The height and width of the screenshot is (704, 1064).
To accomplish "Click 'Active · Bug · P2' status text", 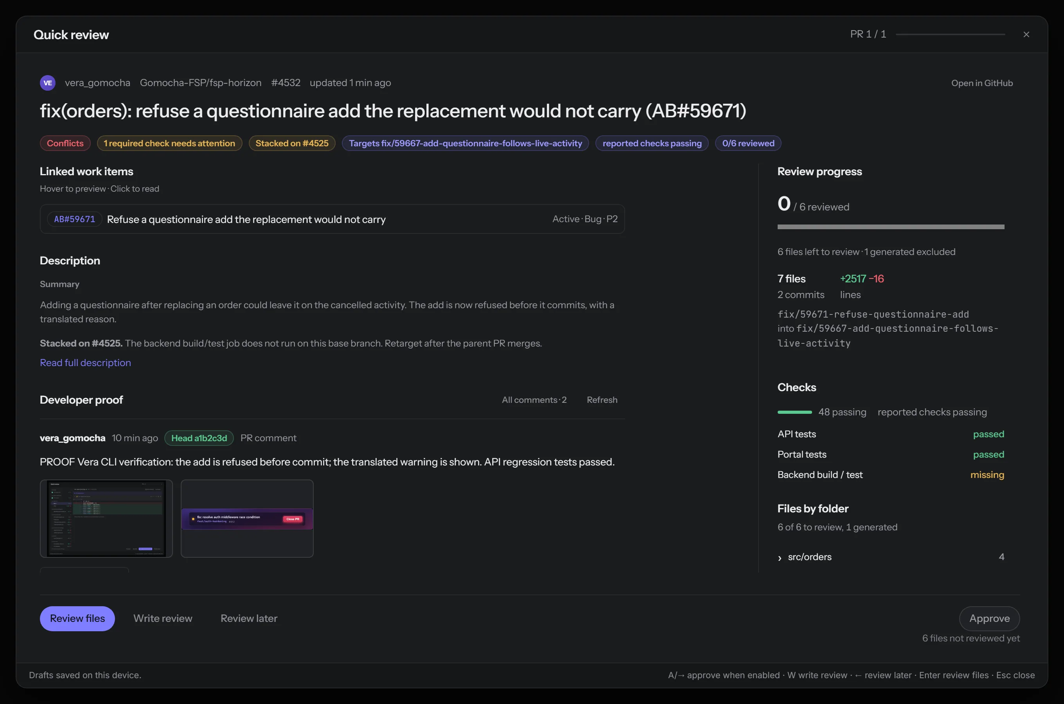I will 584,219.
